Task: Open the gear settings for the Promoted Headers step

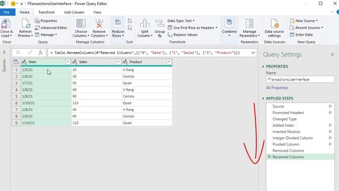Action: click(330, 112)
